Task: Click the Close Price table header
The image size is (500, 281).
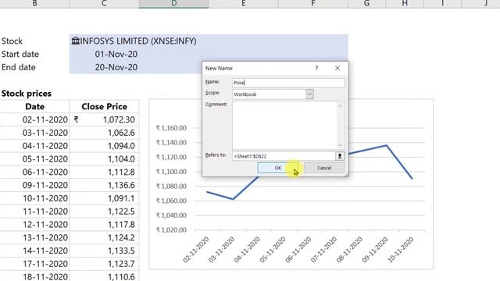Action: click(104, 106)
